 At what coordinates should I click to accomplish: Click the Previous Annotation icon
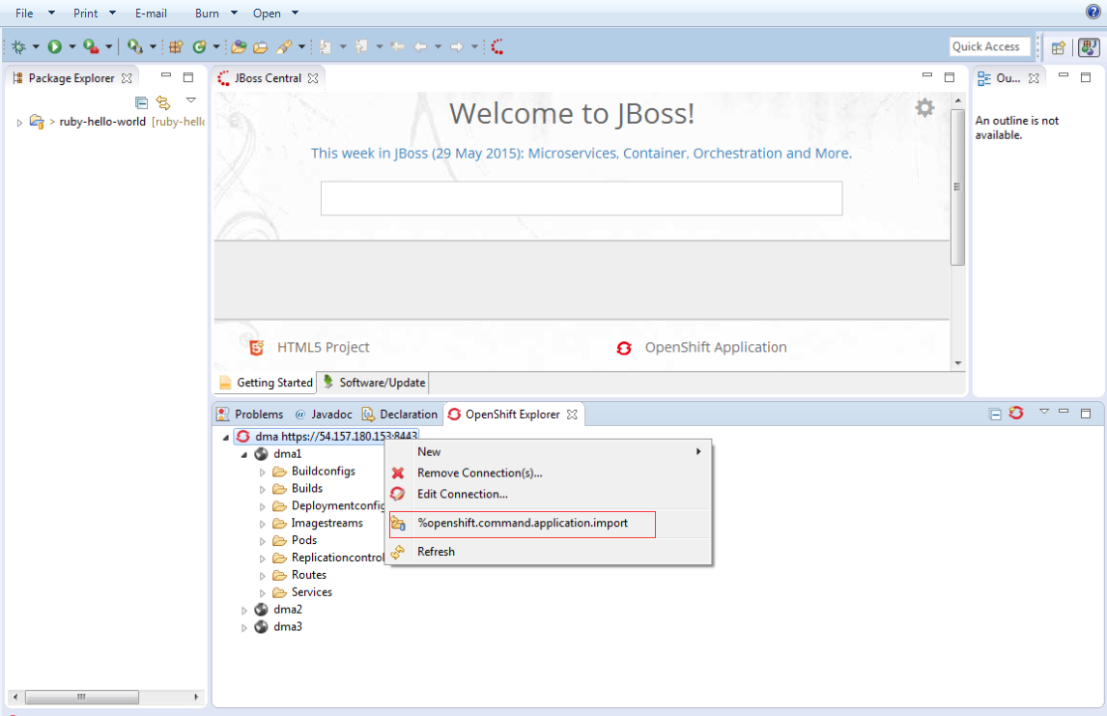pos(361,47)
